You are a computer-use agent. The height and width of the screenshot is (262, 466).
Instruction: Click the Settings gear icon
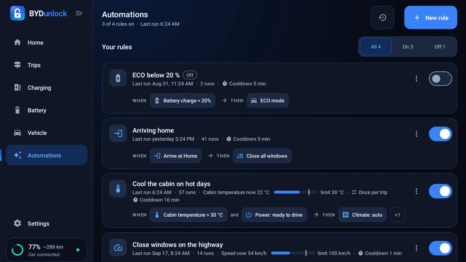coord(17,223)
